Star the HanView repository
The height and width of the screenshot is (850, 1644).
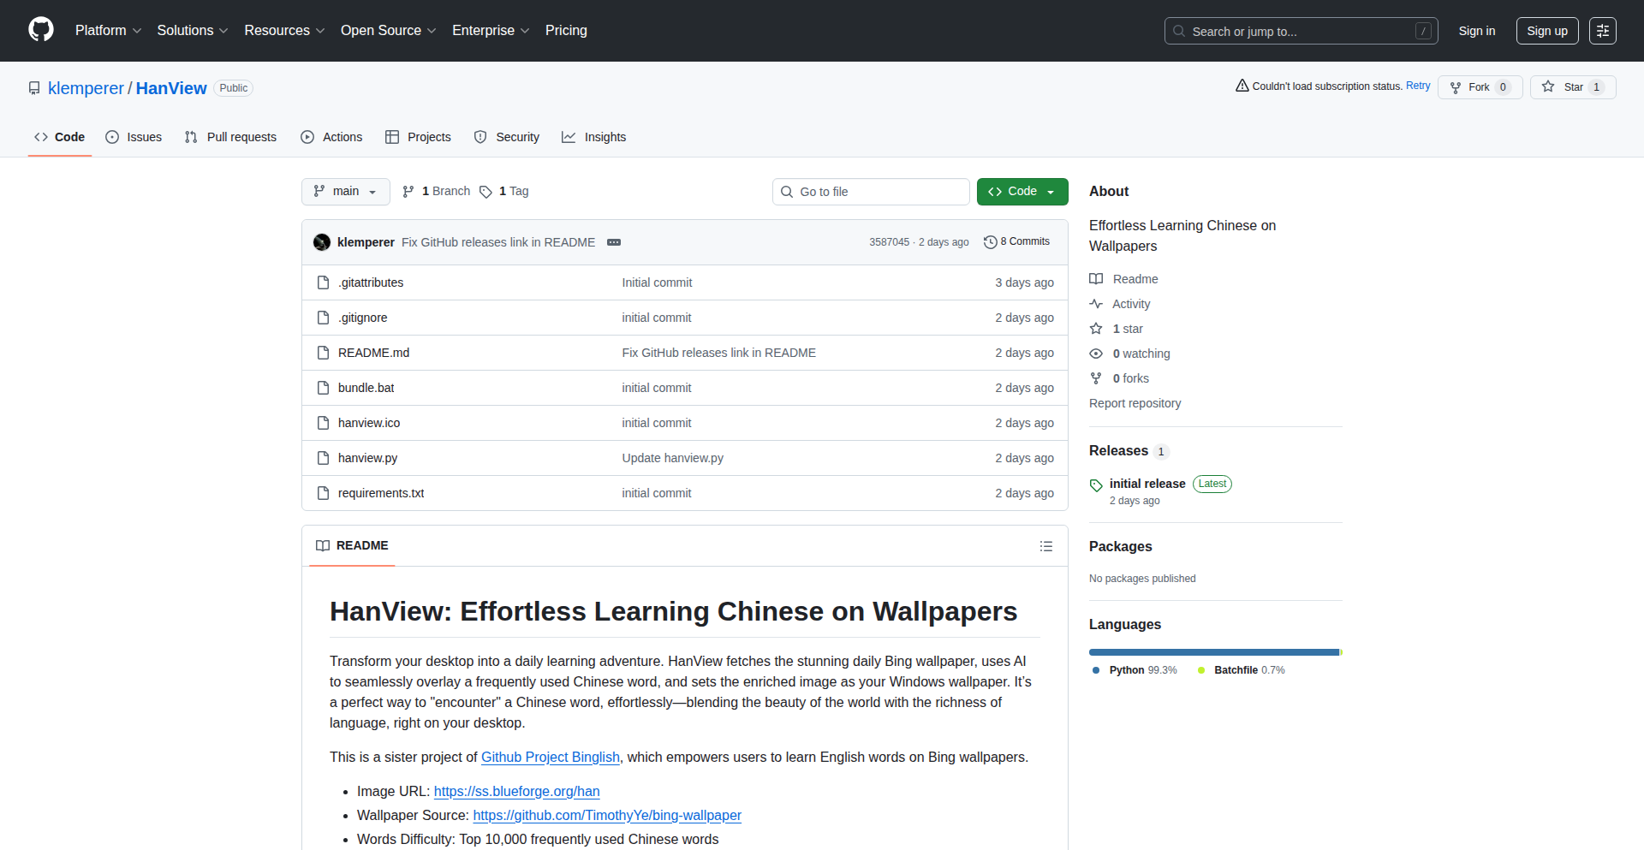(x=1573, y=87)
